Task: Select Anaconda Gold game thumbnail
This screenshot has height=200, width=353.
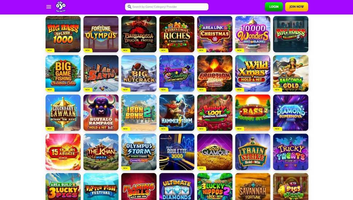Action: click(291, 73)
